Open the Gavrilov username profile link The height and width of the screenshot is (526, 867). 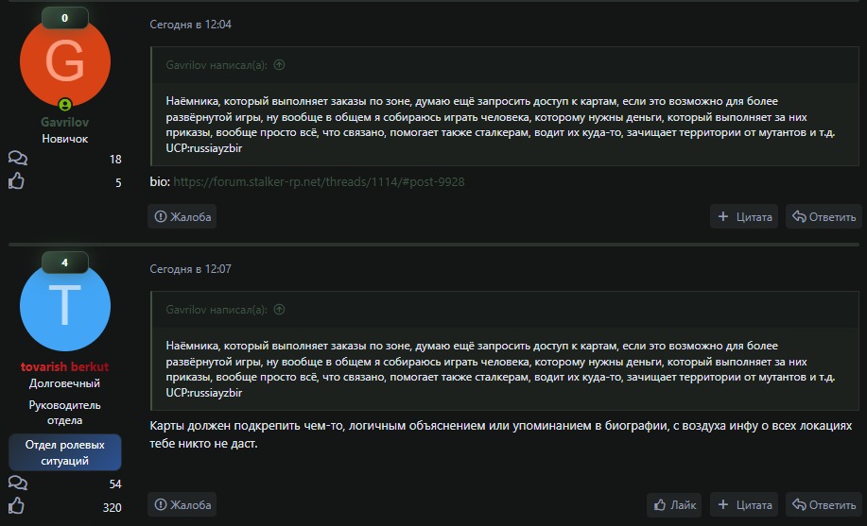[64, 123]
